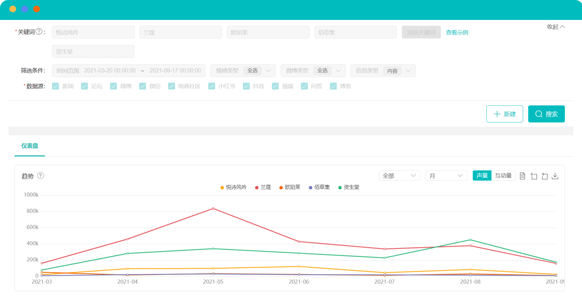Toggle the 论坛 data source checkbox
Image resolution: width=582 pixels, height=296 pixels.
(x=84, y=86)
